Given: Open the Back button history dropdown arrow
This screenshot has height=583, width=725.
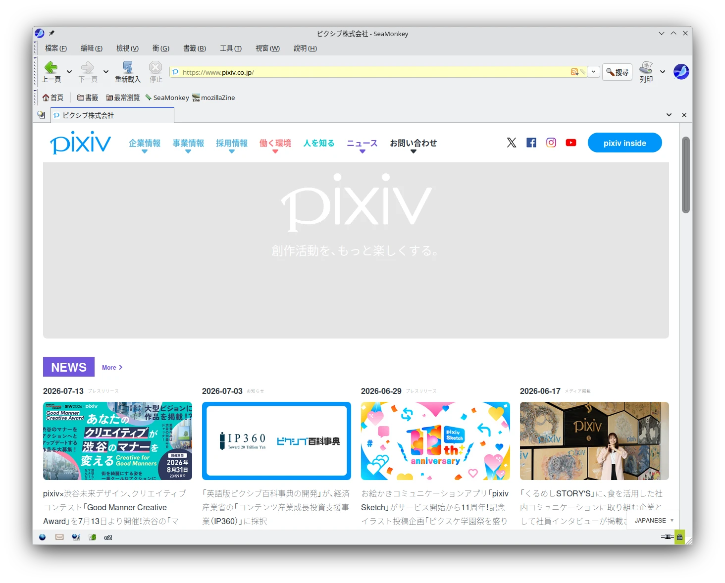Looking at the screenshot, I should click(x=69, y=72).
